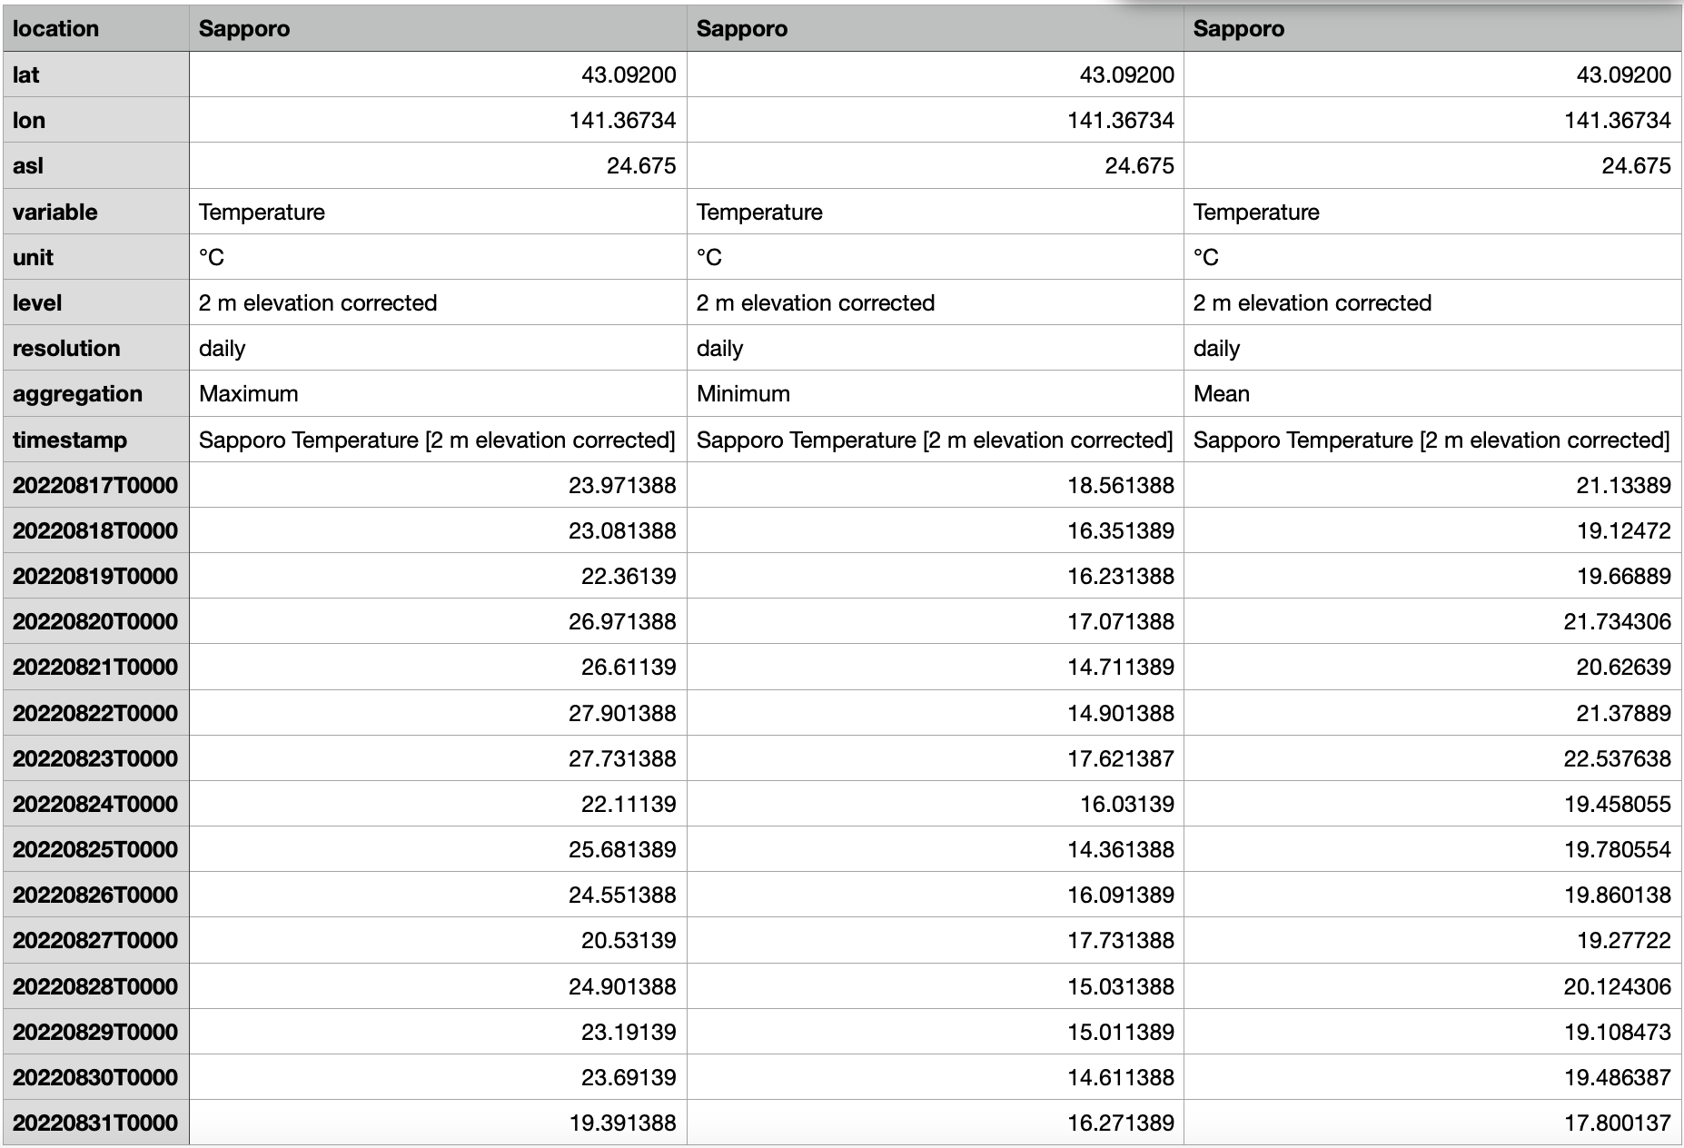Click the cell with value 17.800137
The image size is (1684, 1148).
[x=1432, y=1123]
